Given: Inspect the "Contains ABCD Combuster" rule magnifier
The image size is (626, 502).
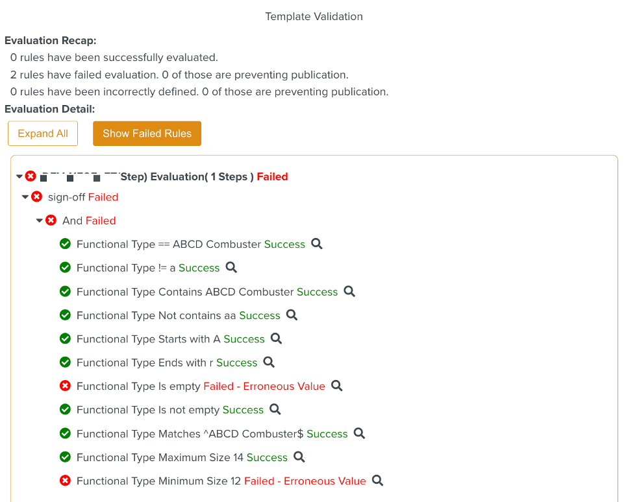Looking at the screenshot, I should tap(349, 291).
